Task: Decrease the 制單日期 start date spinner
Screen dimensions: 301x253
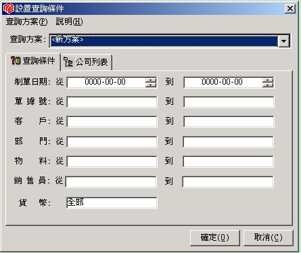Action: [x=151, y=85]
